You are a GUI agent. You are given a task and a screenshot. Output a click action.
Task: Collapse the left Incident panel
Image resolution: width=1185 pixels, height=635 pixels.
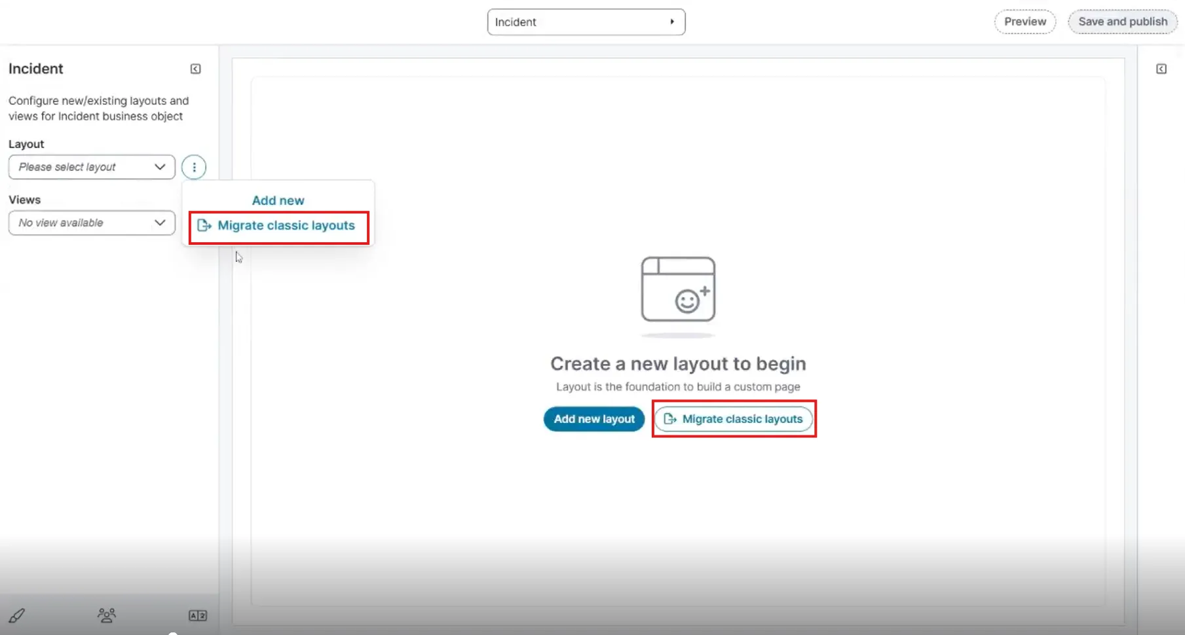(x=195, y=69)
